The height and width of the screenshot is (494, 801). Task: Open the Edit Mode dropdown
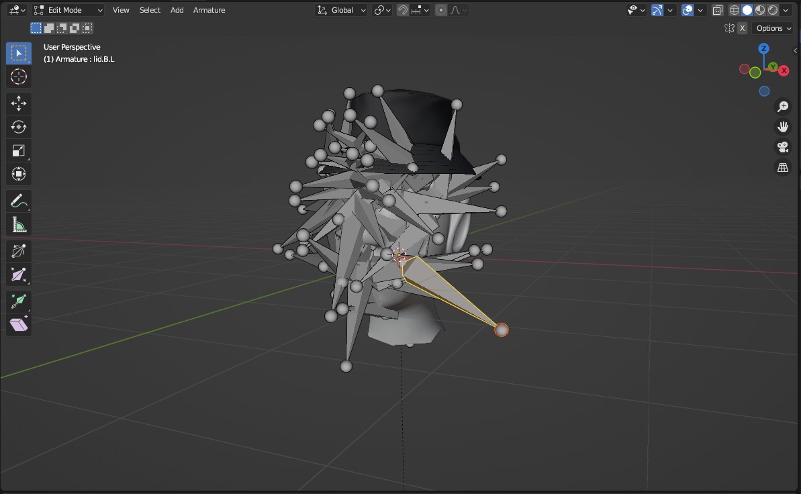68,10
